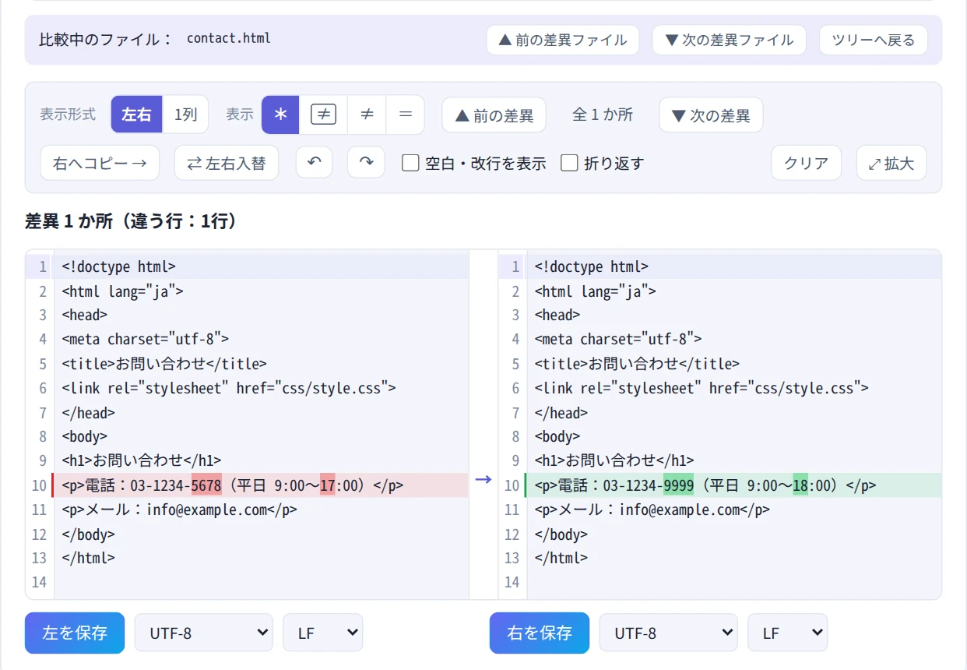Click the contact.html file name
The image size is (967, 670).
[229, 38]
